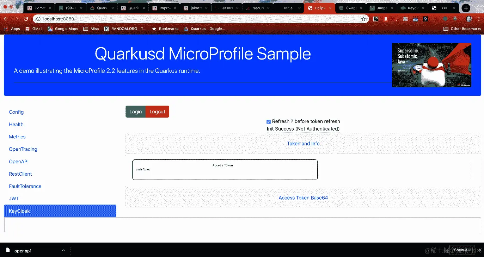This screenshot has width=484, height=257.
Task: Switch to the Initial browser tab
Action: [x=289, y=8]
